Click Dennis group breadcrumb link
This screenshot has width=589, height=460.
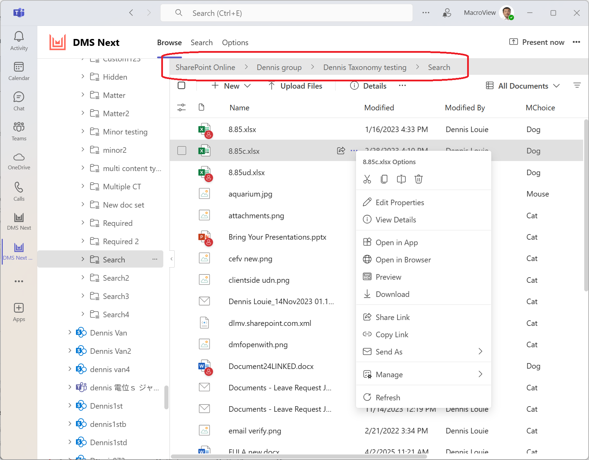279,67
